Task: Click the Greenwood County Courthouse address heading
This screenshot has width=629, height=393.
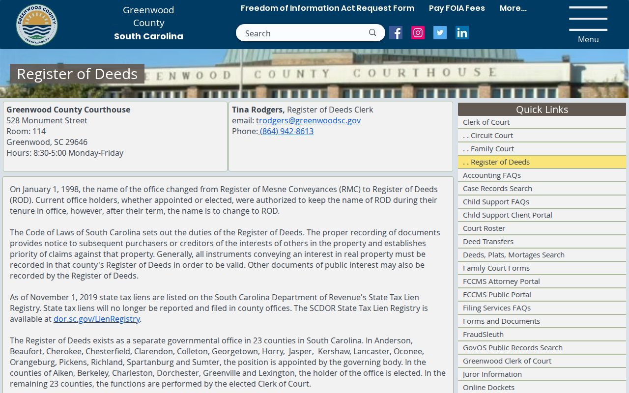Action: click(x=68, y=110)
